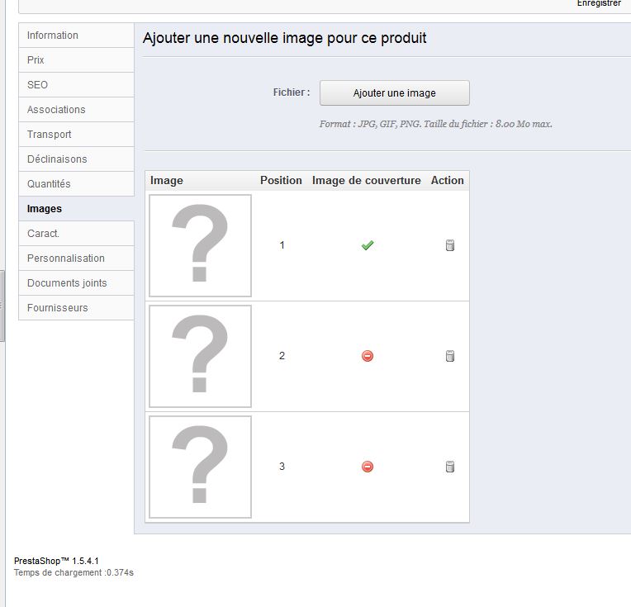
Task: Delete the image at position 1
Action: click(x=450, y=245)
